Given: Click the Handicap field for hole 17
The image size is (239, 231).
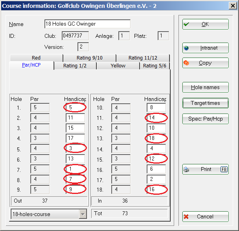Looking at the screenshot, I should tap(156, 179).
